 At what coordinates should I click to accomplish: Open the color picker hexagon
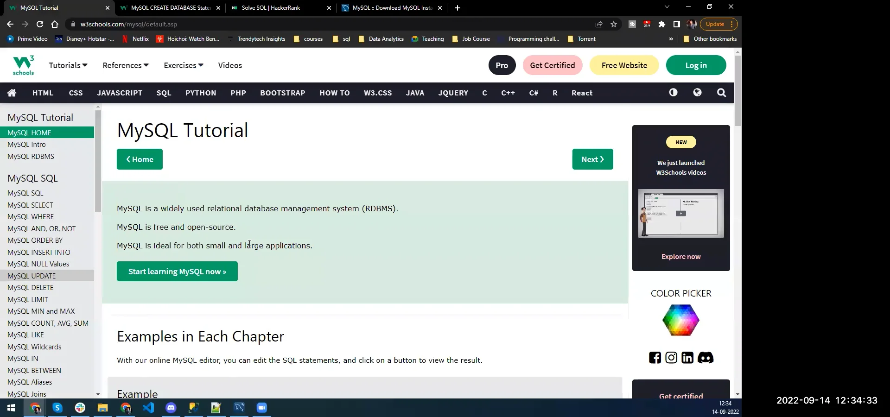click(x=680, y=320)
